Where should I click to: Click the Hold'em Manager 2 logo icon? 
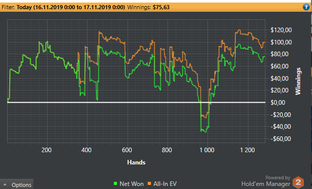point(298,182)
